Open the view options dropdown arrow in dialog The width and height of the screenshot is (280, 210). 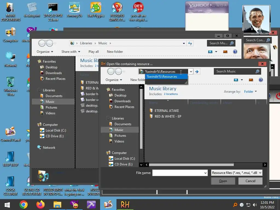(242, 80)
